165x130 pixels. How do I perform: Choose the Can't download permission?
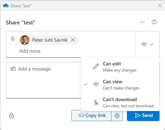tap(120, 102)
